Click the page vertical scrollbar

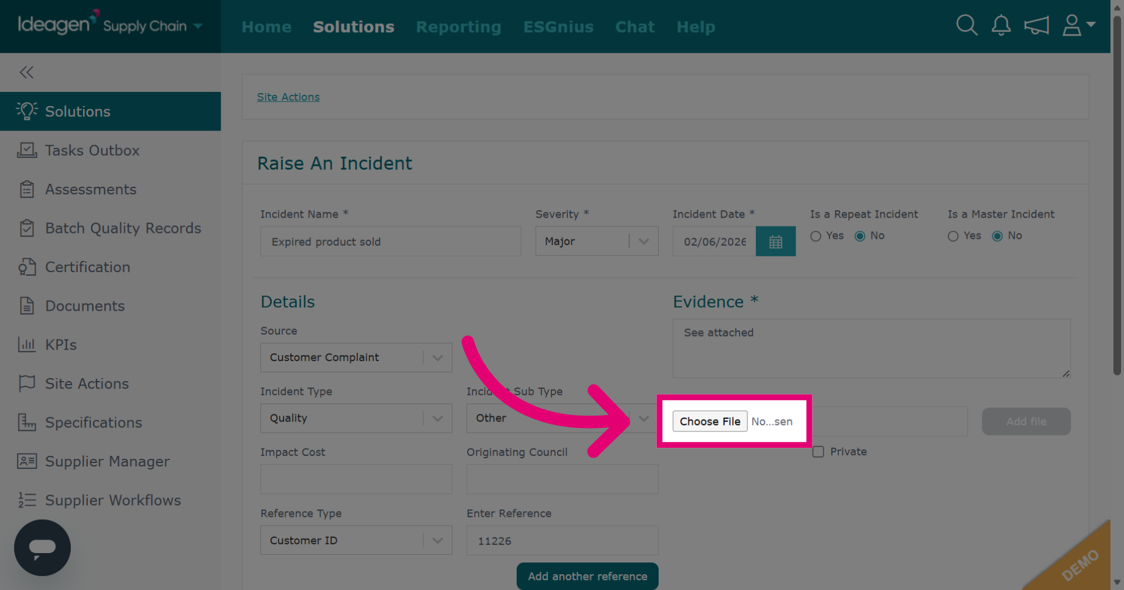(1117, 197)
